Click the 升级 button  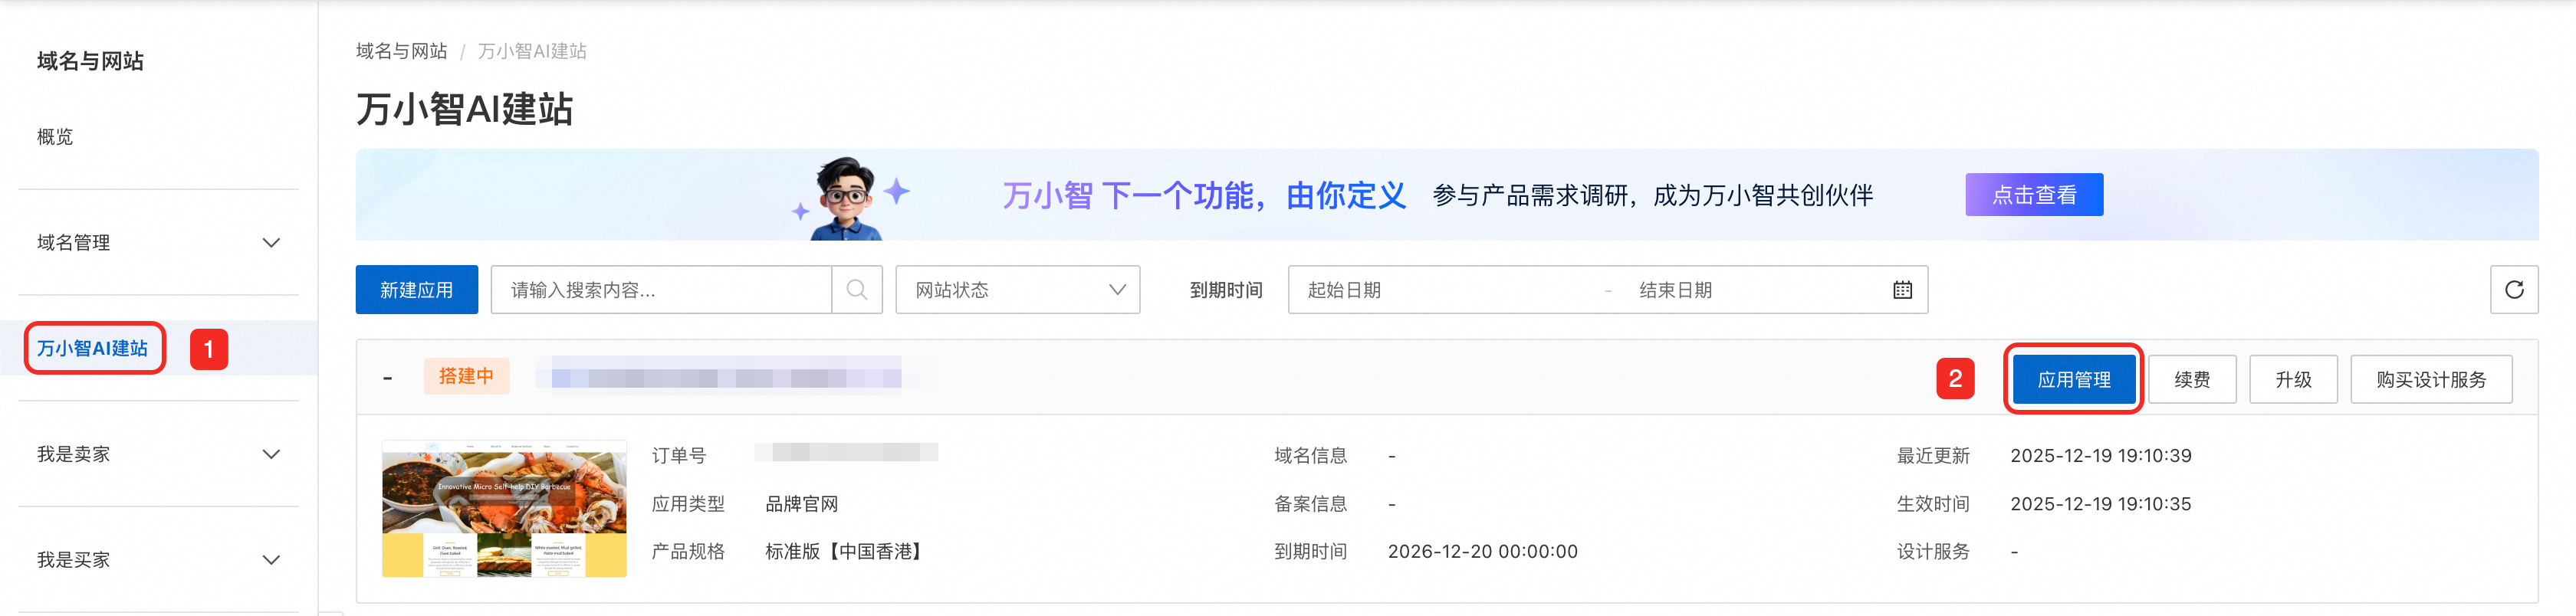[2292, 380]
